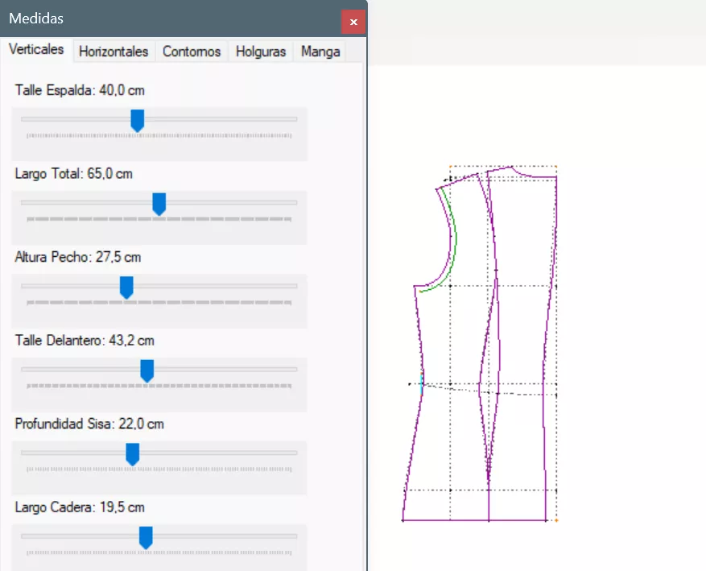Grab the Largo Total slider thumb
706x571 pixels.
coord(159,204)
